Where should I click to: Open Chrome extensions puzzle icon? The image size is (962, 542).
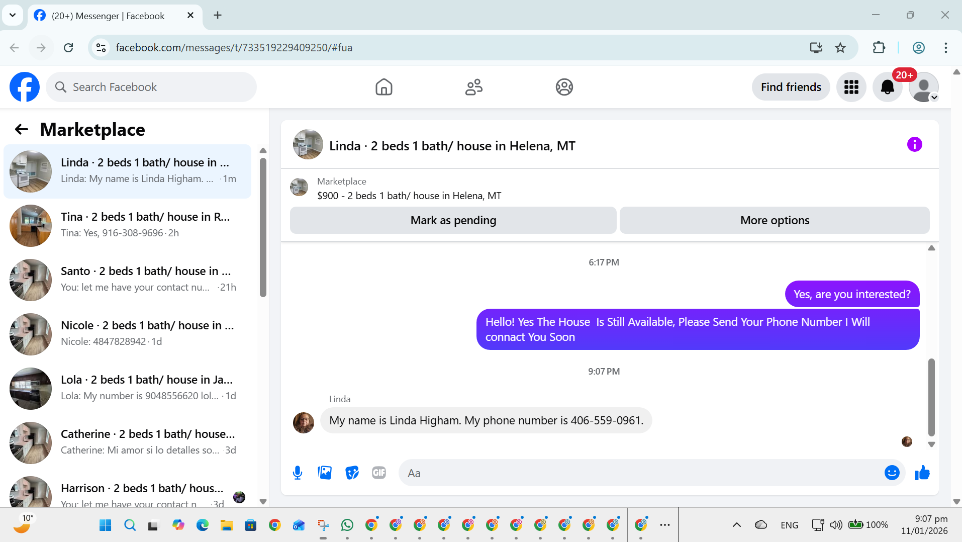(879, 48)
